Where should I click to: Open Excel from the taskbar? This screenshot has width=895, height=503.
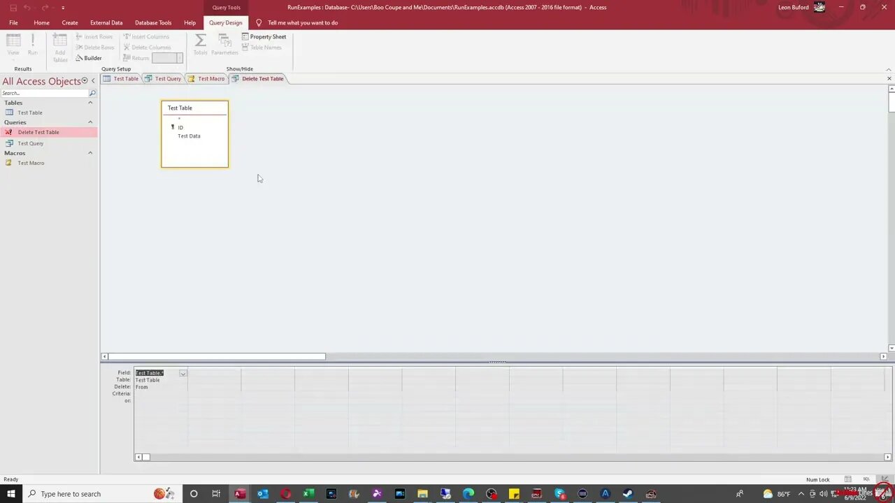point(308,494)
